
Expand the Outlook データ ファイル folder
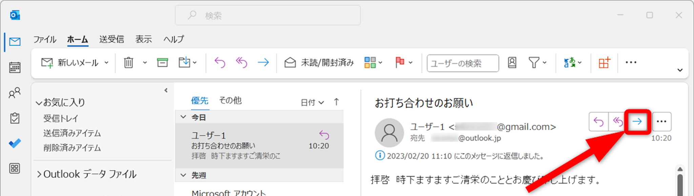[x=39, y=174]
